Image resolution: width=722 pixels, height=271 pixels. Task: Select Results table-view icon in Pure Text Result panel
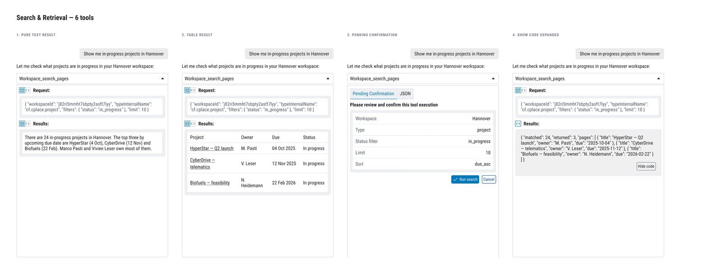(x=22, y=124)
